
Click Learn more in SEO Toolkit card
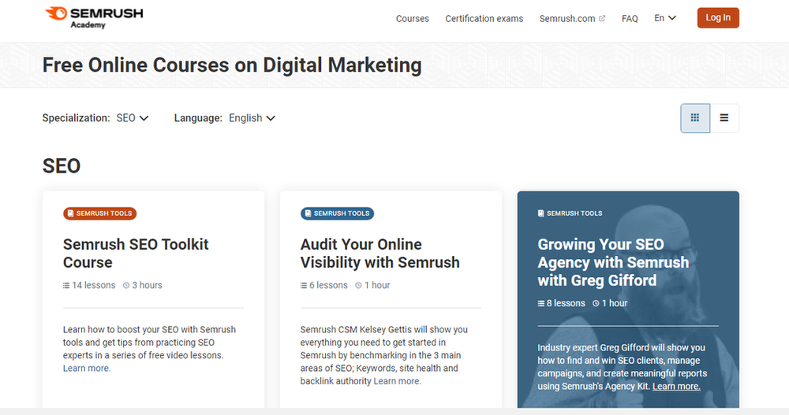tap(87, 369)
